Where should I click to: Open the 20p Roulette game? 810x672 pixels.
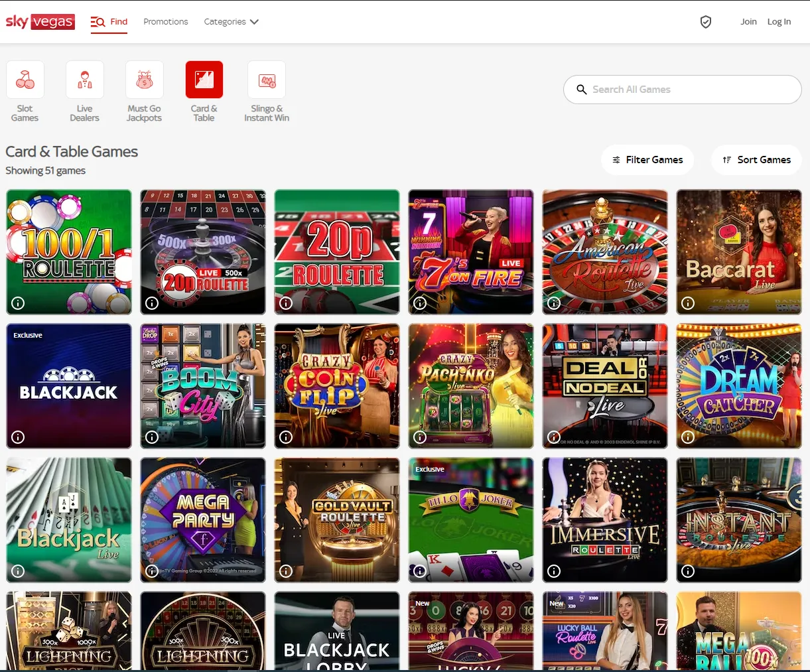coord(337,252)
